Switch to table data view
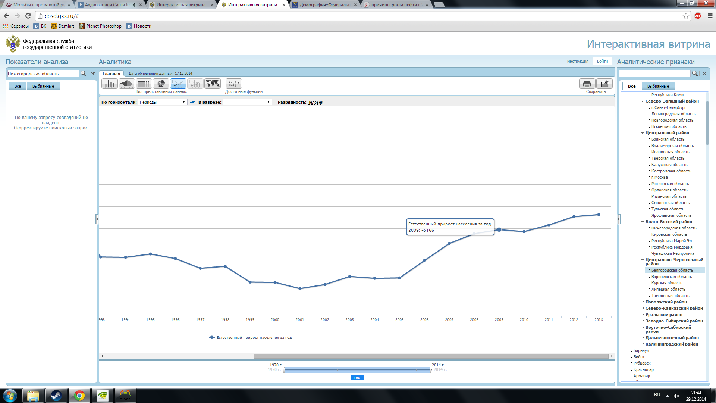 coord(144,84)
